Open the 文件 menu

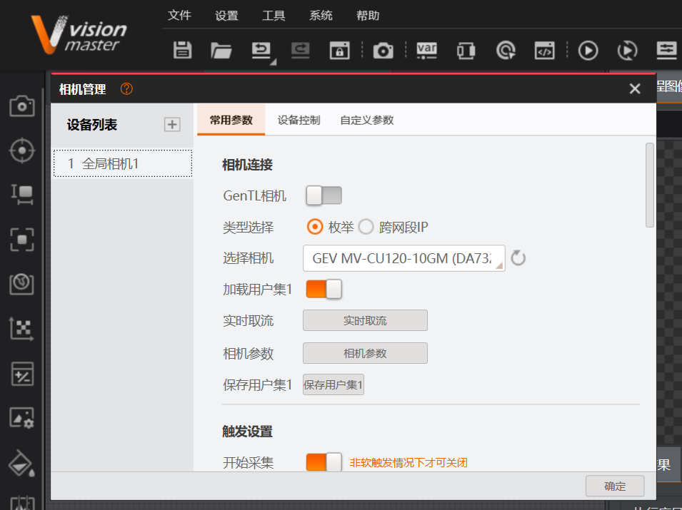pyautogui.click(x=179, y=16)
